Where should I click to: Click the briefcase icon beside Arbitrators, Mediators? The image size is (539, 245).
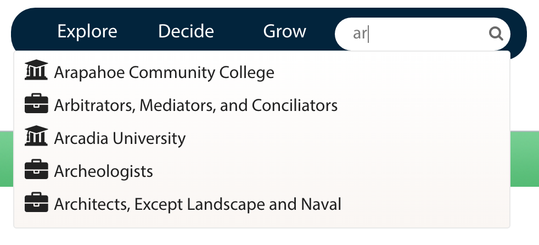click(x=36, y=103)
